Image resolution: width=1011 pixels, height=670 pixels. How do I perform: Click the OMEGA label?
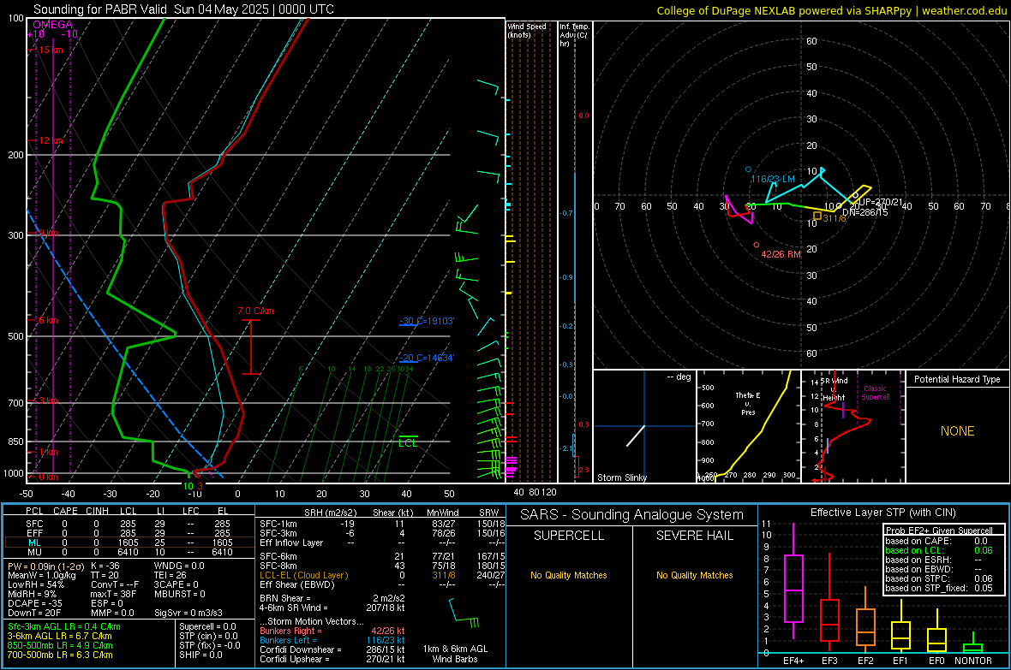[53, 25]
